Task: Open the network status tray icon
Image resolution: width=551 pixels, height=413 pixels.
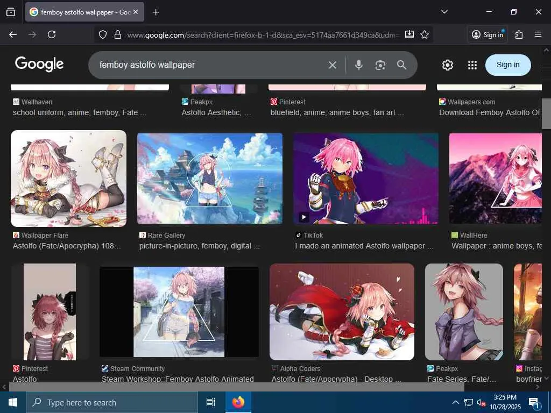Action: [469, 402]
